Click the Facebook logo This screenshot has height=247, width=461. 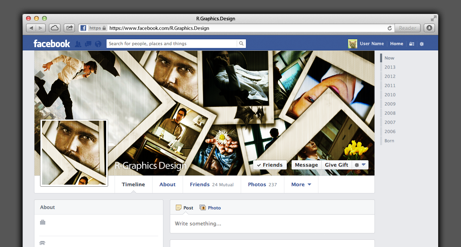(x=52, y=44)
